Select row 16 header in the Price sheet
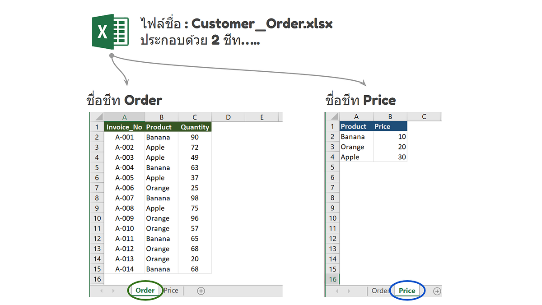 click(332, 280)
